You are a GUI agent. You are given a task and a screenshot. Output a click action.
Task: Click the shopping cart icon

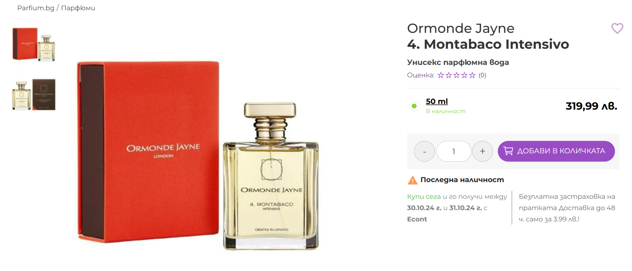tap(508, 151)
